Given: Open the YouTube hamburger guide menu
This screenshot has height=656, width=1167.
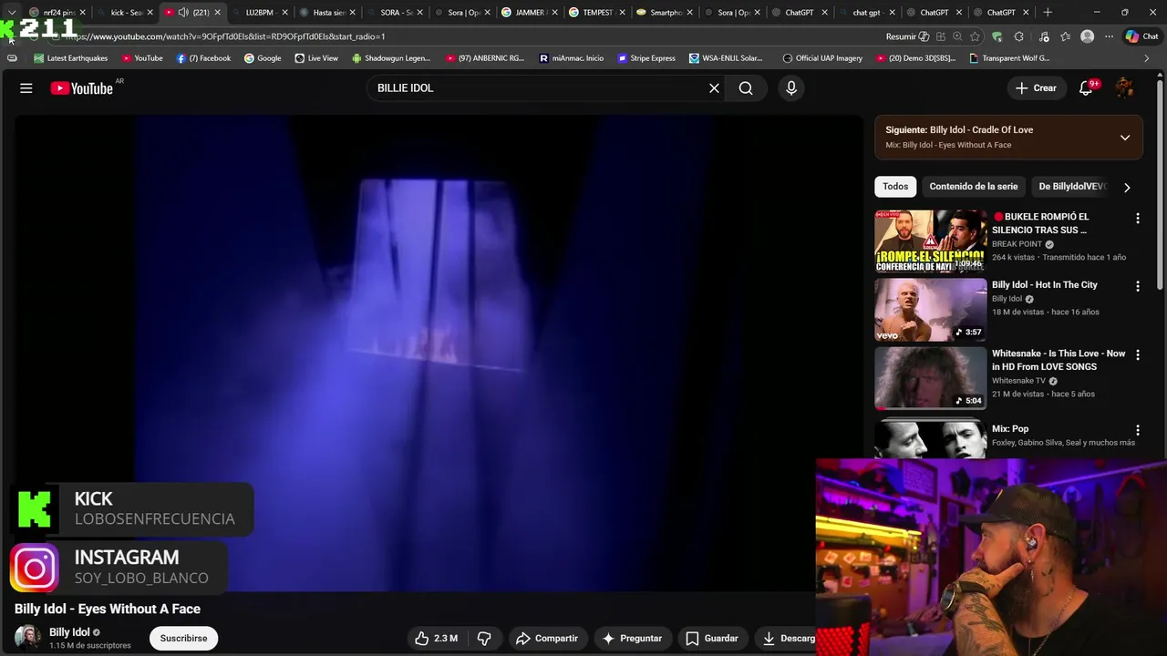Looking at the screenshot, I should click(26, 88).
